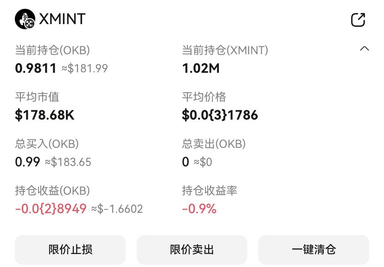This screenshot has height=267, width=384.
Task: Tap the 总买入(OKB) value 0.99
Action: tap(27, 162)
